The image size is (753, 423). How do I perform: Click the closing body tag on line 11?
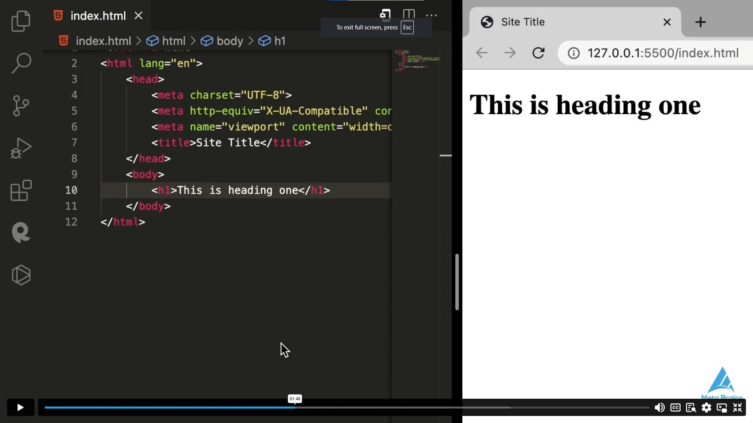[x=148, y=206]
